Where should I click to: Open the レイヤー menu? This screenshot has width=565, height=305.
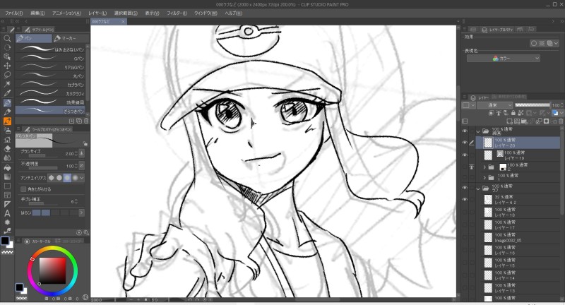pos(97,13)
